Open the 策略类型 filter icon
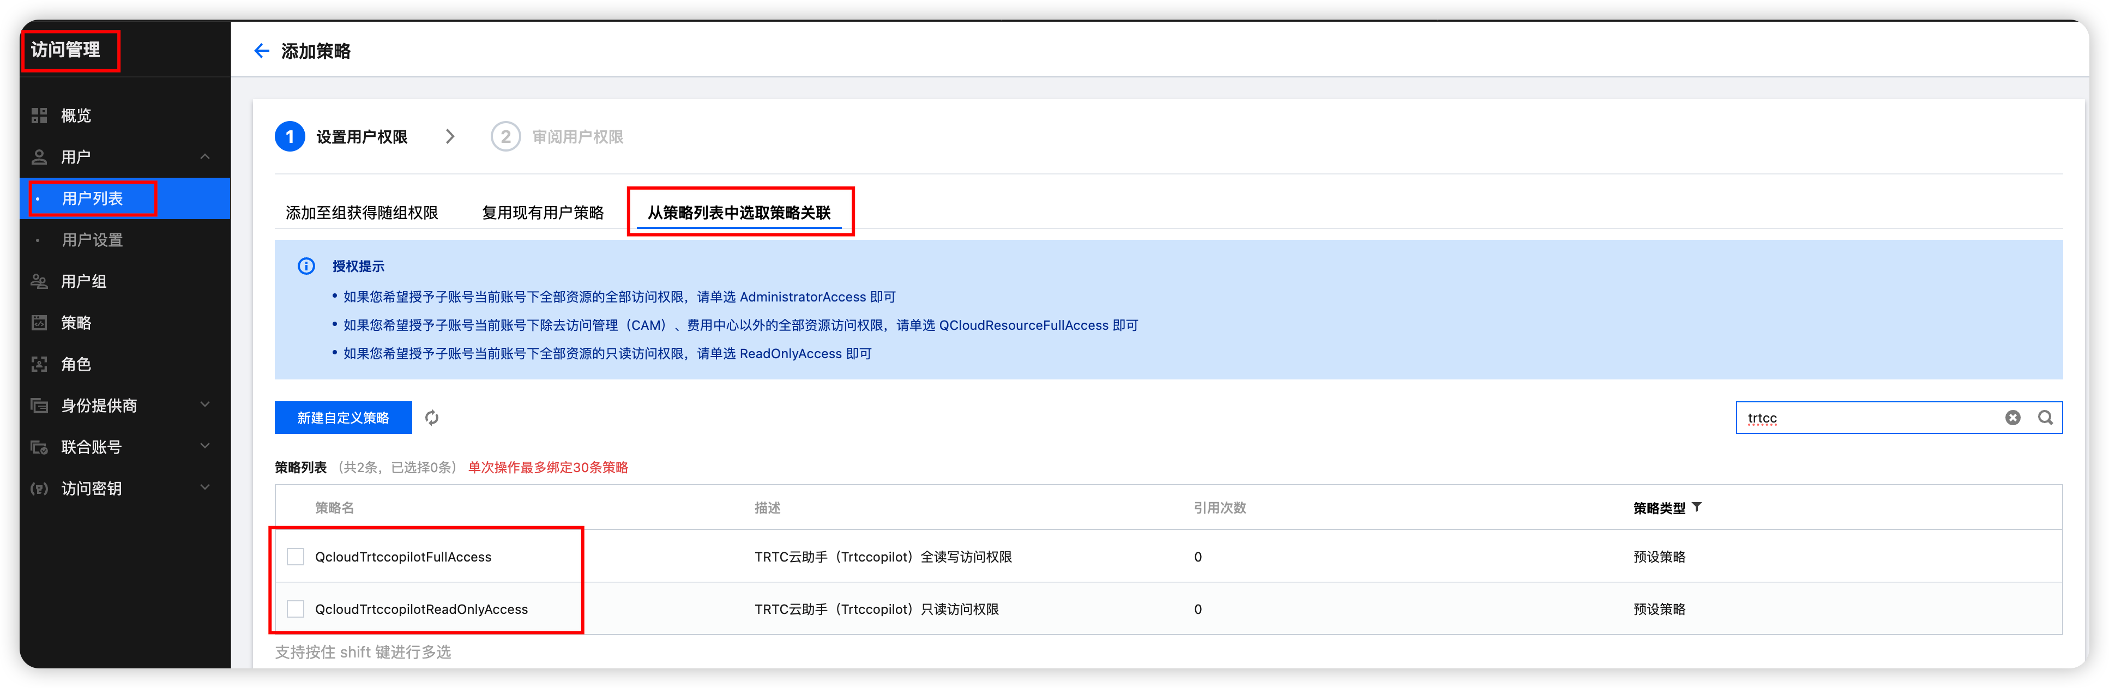Screen dimensions: 2109x688 [1697, 507]
